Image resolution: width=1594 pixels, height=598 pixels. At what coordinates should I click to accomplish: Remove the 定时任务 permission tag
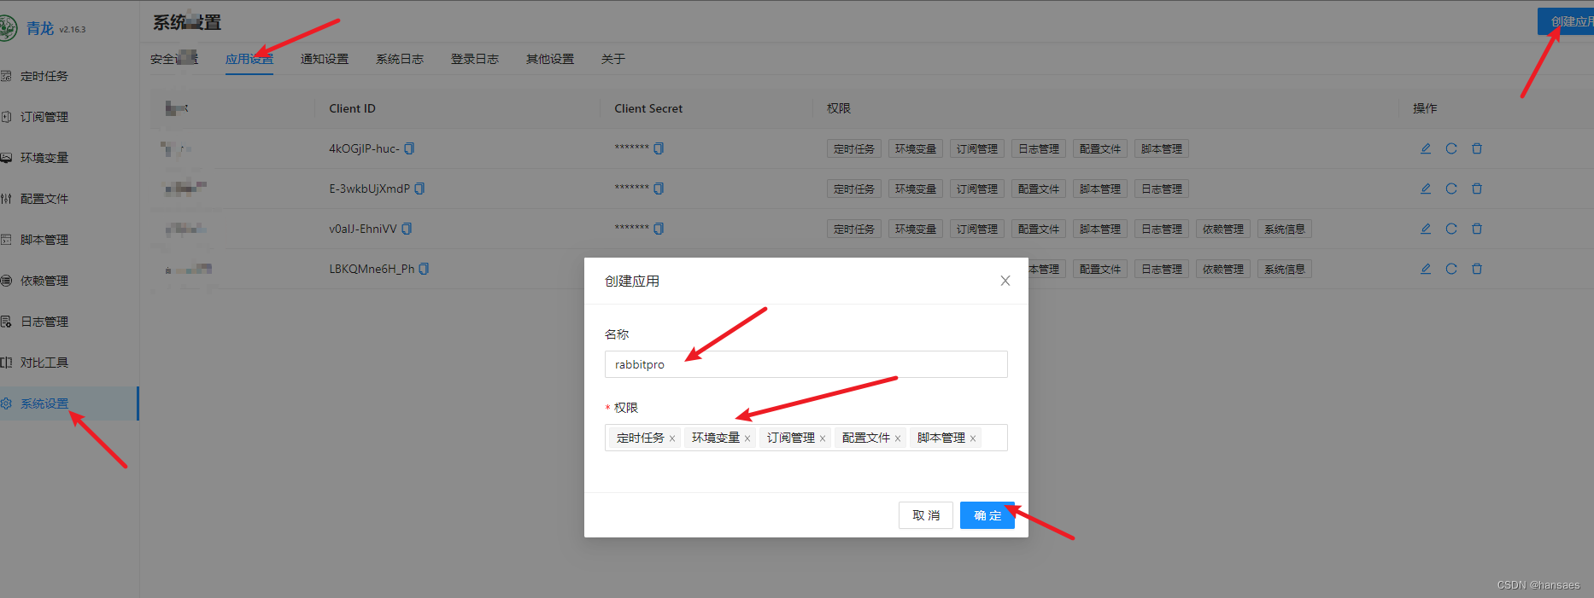[672, 438]
